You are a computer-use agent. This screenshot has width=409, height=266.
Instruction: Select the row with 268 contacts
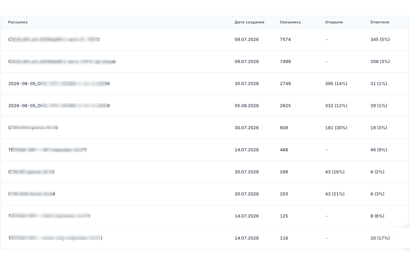(x=204, y=172)
